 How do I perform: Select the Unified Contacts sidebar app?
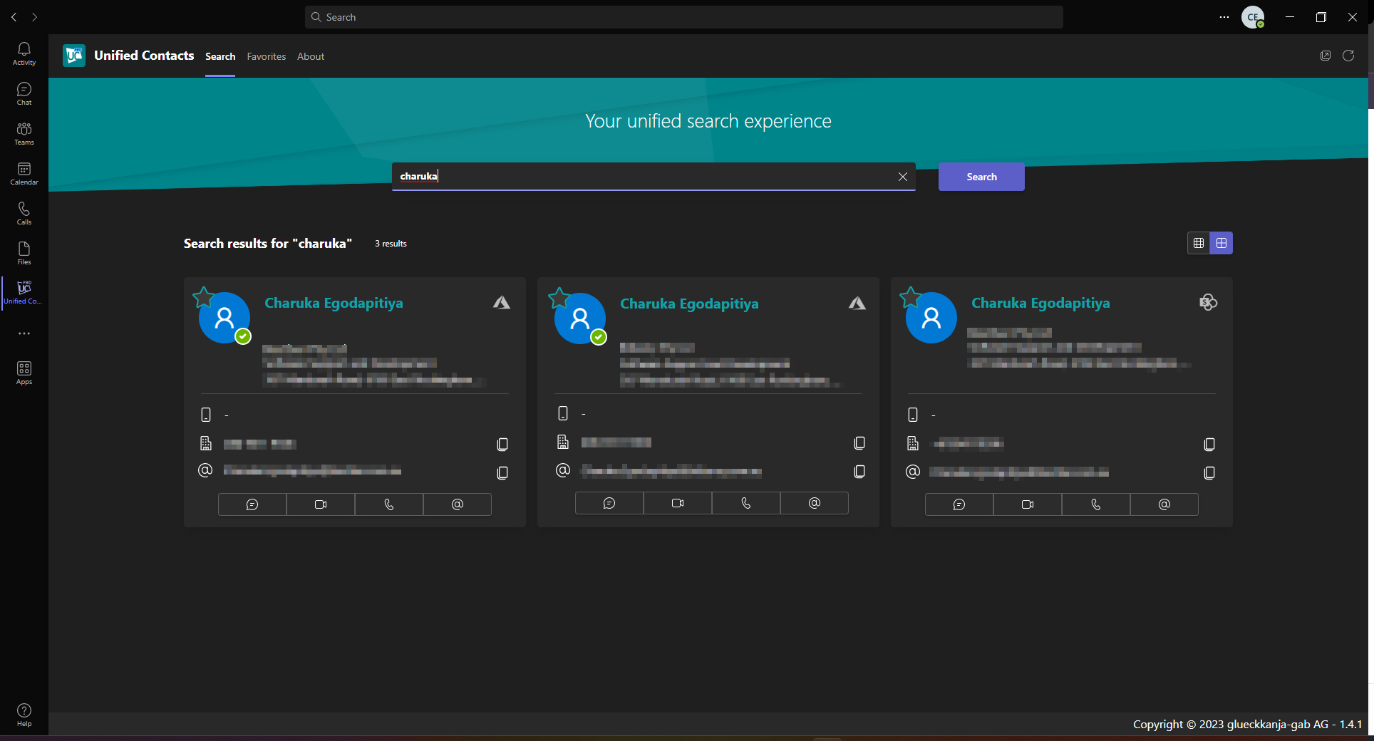coord(24,292)
